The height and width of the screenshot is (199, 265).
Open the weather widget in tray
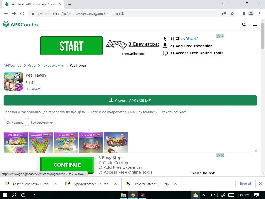[196, 195]
